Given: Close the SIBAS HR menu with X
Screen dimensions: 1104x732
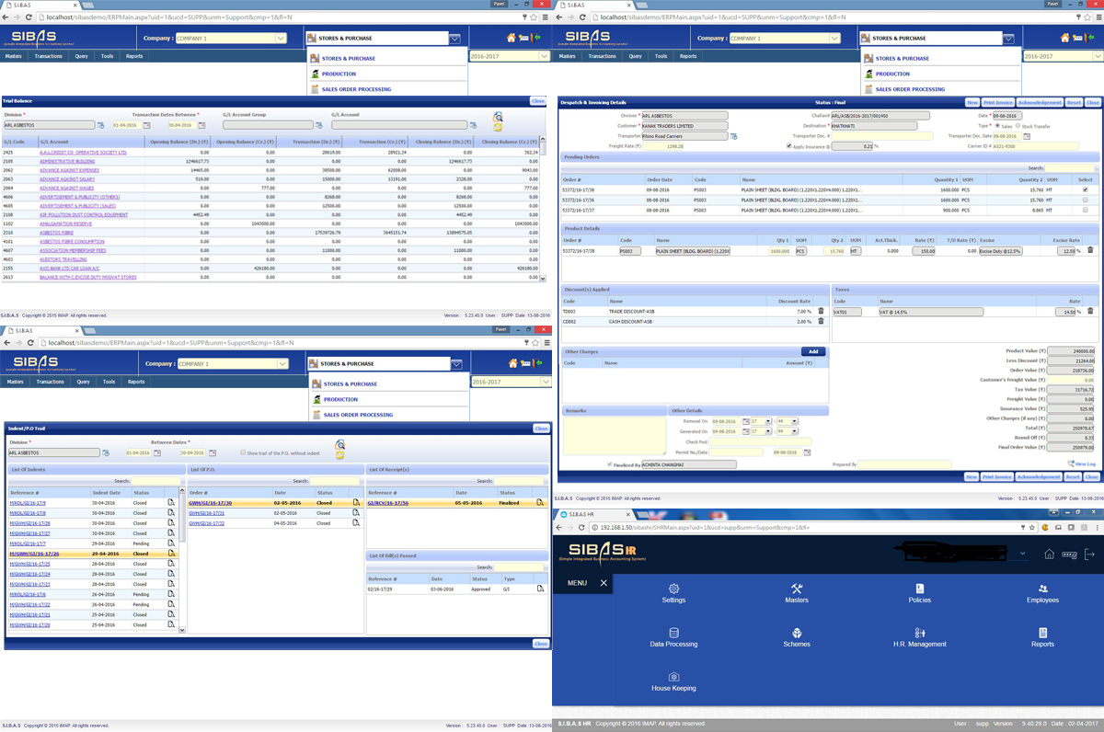Looking at the screenshot, I should point(604,583).
